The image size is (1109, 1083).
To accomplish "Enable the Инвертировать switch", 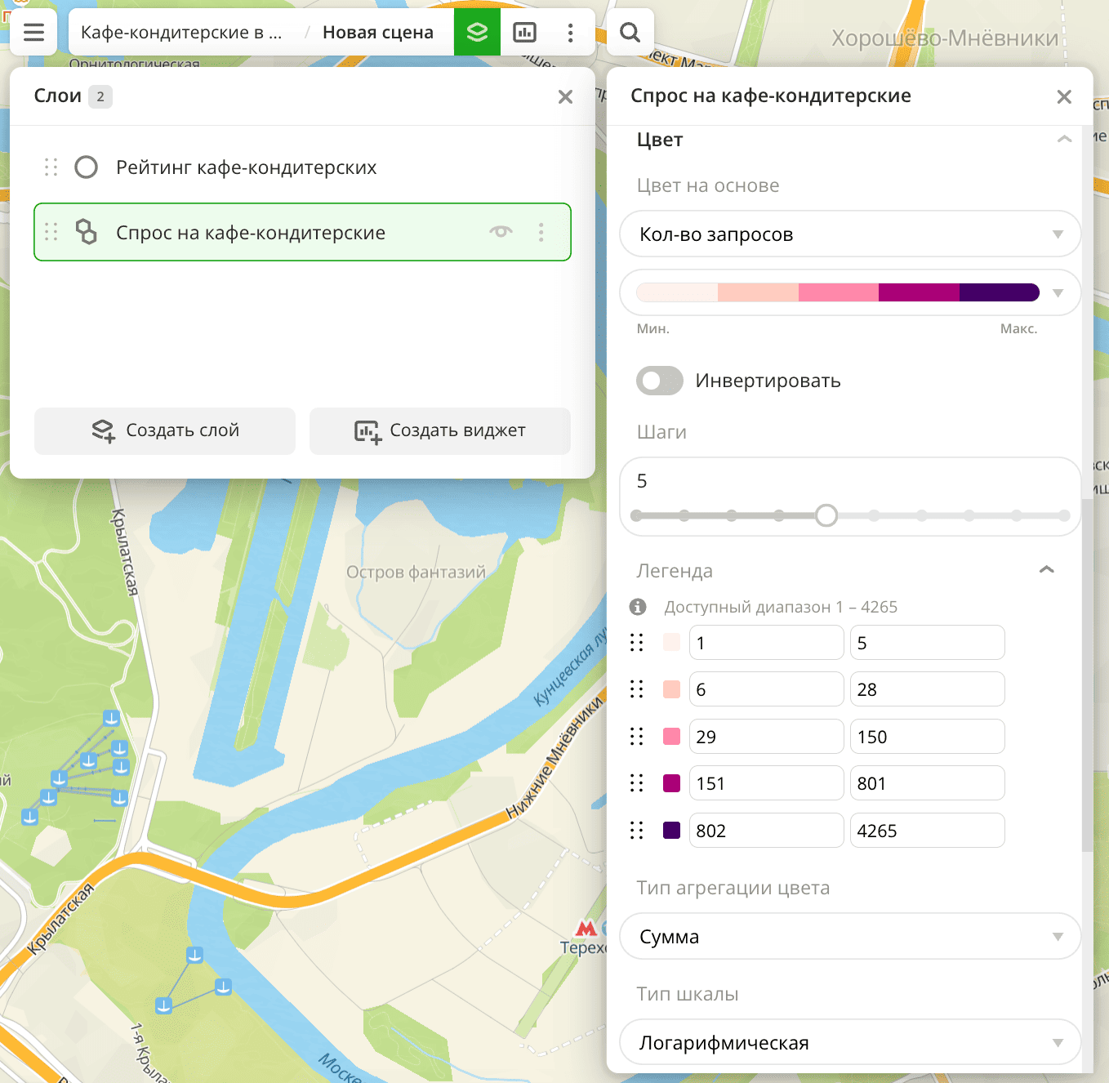I will (659, 381).
